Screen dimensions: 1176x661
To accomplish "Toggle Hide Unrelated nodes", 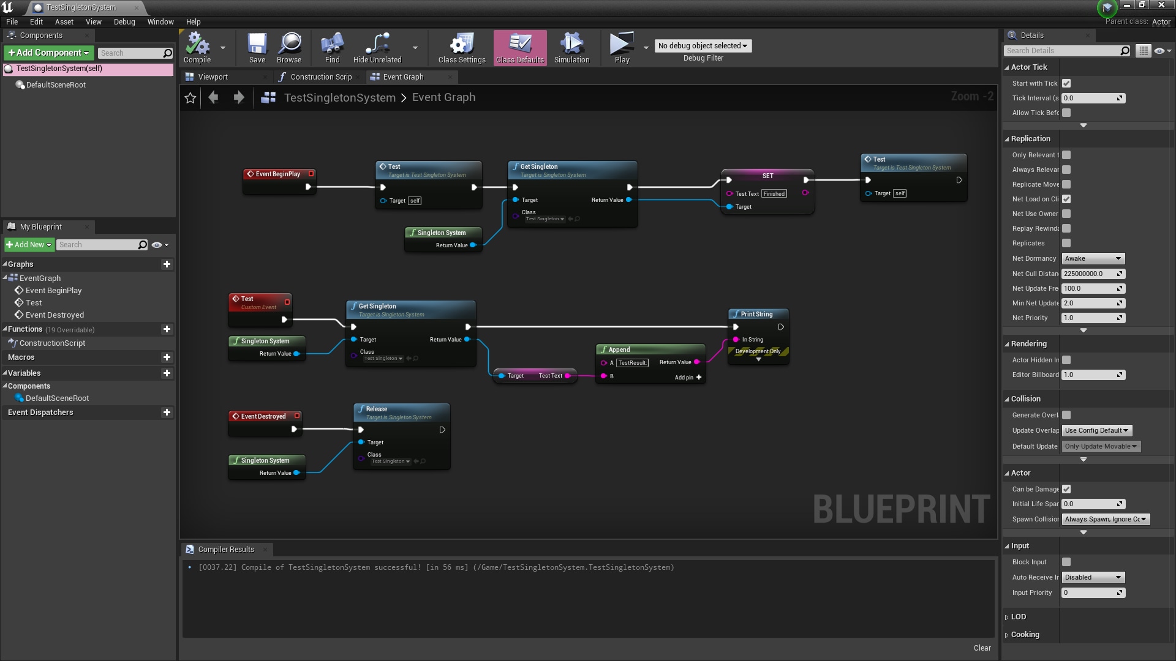I will coord(377,48).
